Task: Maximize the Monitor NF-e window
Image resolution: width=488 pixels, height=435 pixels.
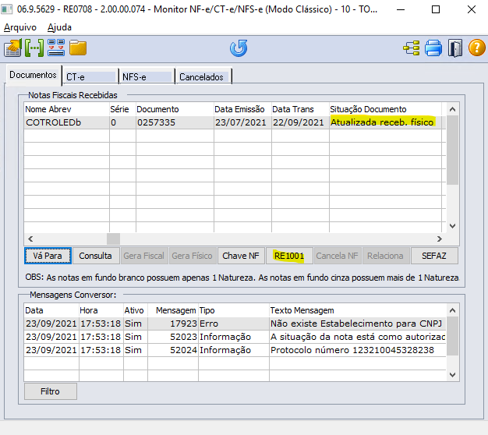Action: (436, 9)
